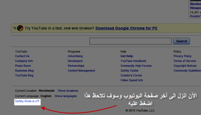Click the 'English' current language value
Viewport: 201px width, 115px height.
pyautogui.click(x=46, y=96)
